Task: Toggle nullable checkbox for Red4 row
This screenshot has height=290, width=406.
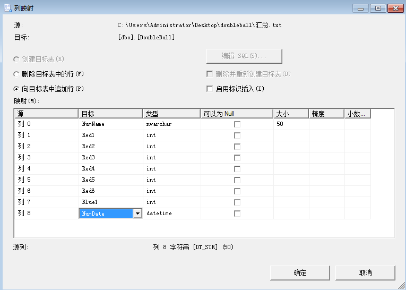Action: click(x=237, y=169)
